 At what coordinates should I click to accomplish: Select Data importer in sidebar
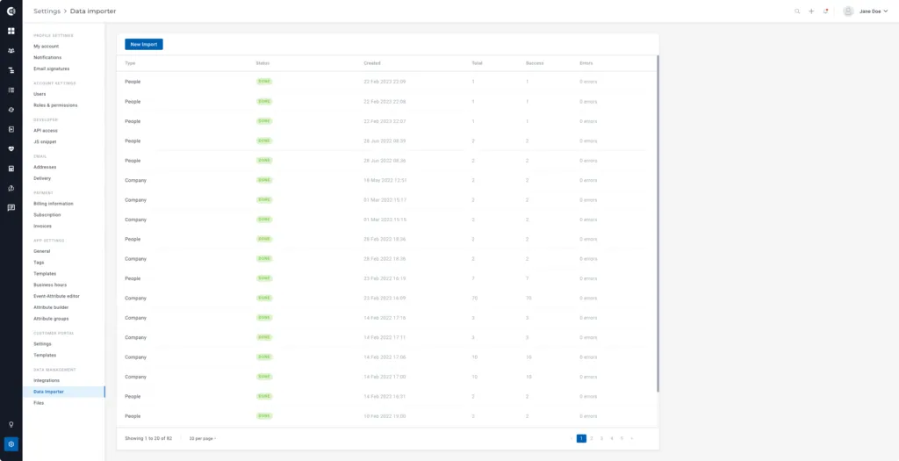tap(63, 392)
